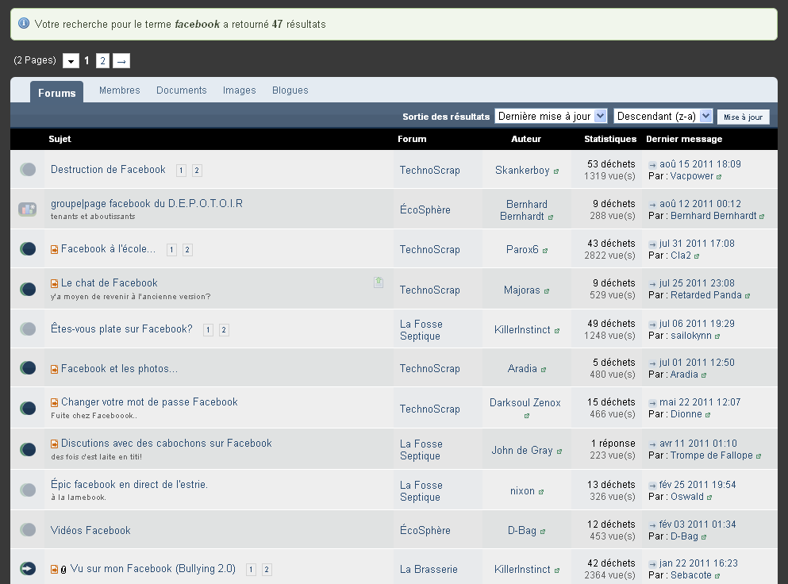Viewport: 788px width, 584px height.
Task: Click the Dernier message column header
Action: (x=684, y=139)
